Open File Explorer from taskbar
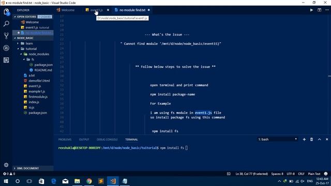This screenshot has height=186, width=331. tap(77, 181)
